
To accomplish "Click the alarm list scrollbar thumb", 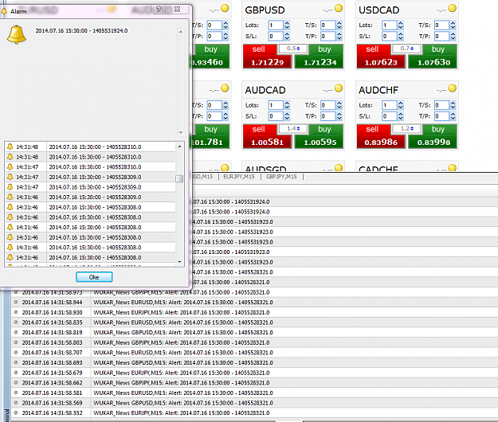I will click(x=179, y=179).
